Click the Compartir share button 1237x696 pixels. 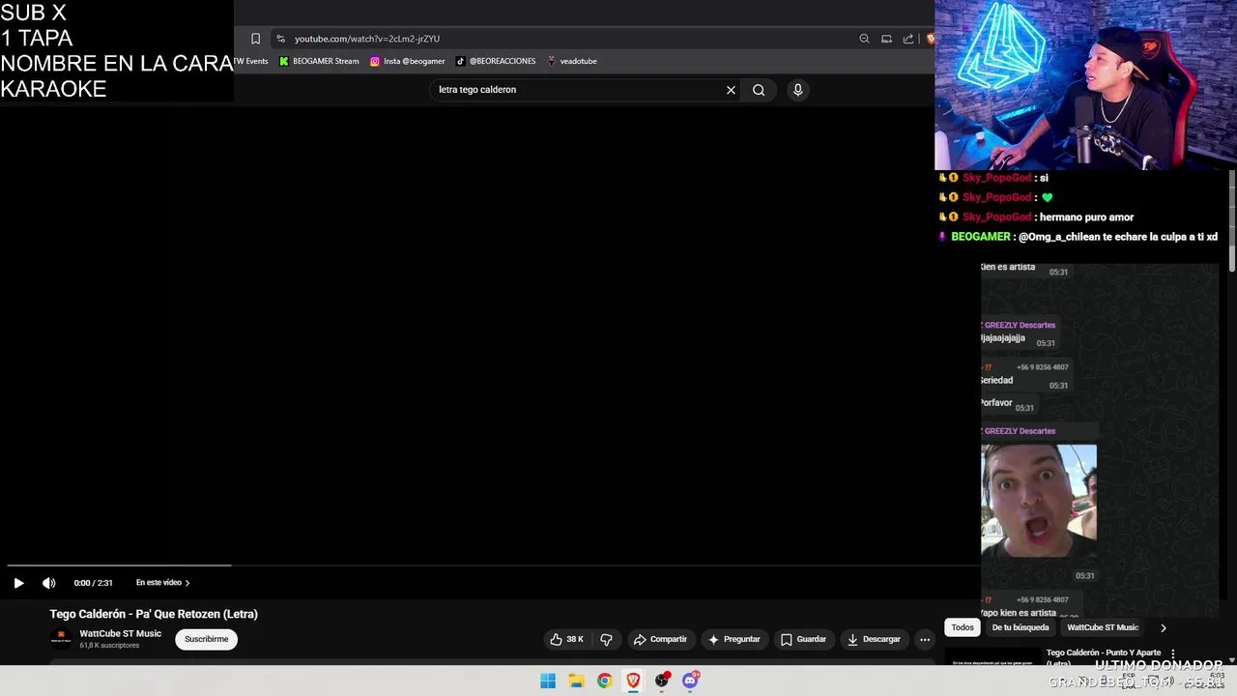(x=660, y=639)
